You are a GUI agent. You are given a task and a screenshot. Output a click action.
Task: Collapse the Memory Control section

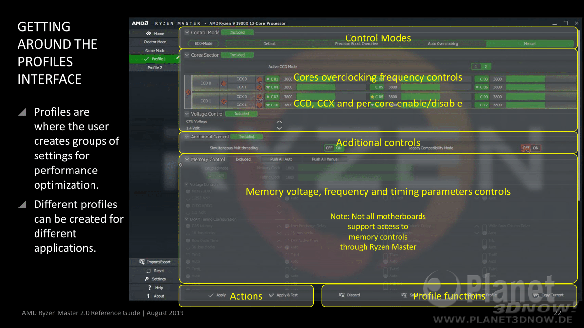[187, 159]
